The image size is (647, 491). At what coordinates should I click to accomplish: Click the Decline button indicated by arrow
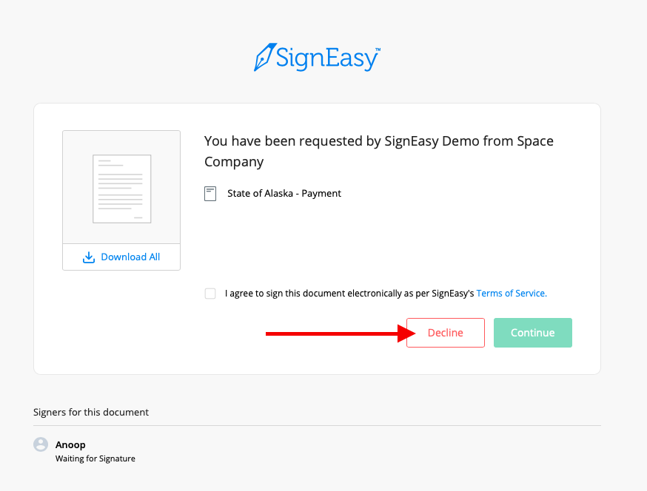point(445,332)
